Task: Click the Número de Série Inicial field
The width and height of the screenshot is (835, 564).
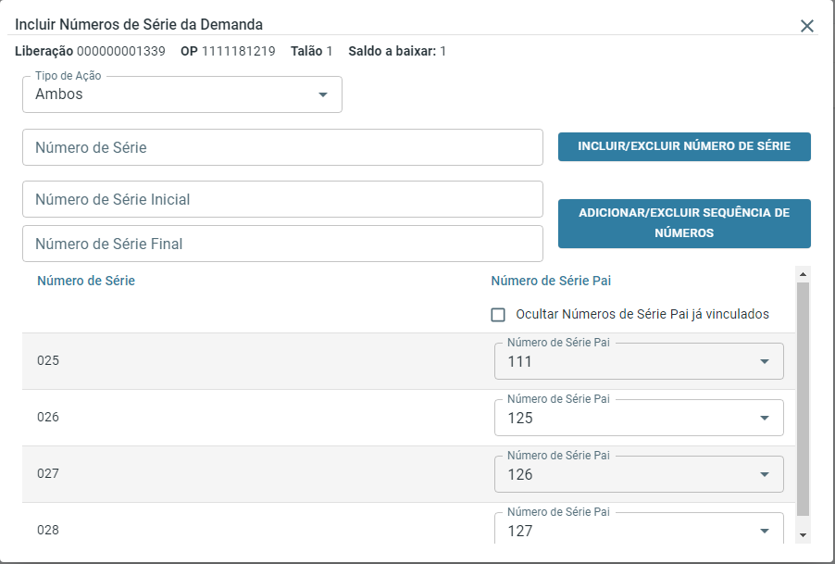Action: point(282,199)
